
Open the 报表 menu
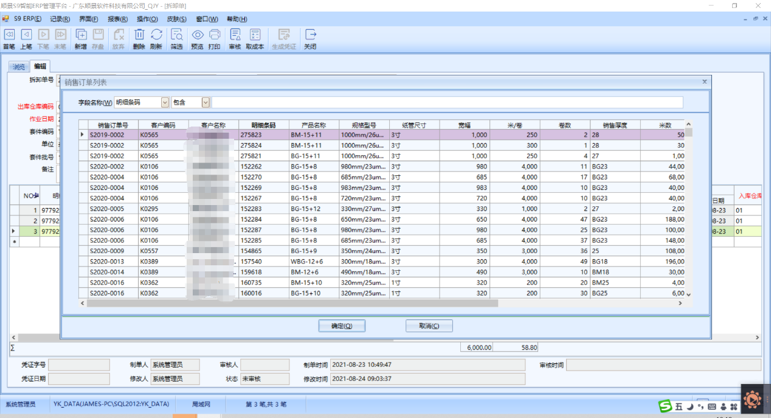[x=117, y=19]
